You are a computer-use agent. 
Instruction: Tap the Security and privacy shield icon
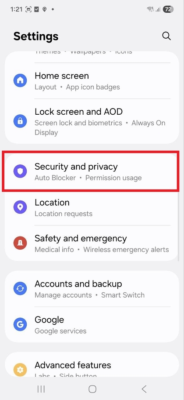(20, 171)
